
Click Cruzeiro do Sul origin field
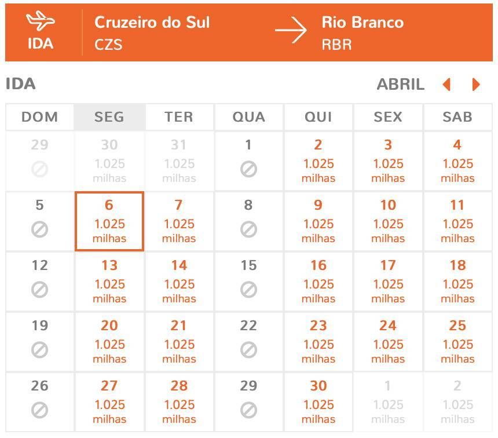click(152, 32)
